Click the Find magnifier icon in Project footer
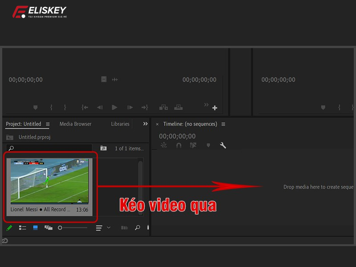356x267 pixels. [x=138, y=228]
